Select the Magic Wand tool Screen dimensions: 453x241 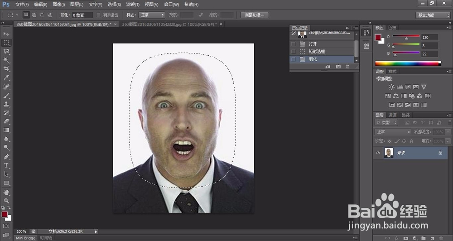coord(6,60)
